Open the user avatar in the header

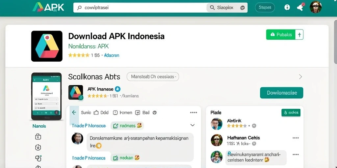pyautogui.click(x=316, y=7)
